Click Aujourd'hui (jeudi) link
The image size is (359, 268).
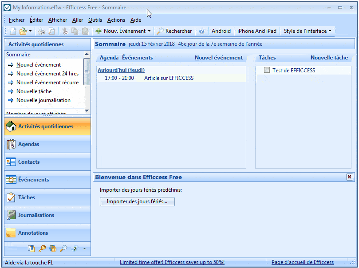[121, 70]
